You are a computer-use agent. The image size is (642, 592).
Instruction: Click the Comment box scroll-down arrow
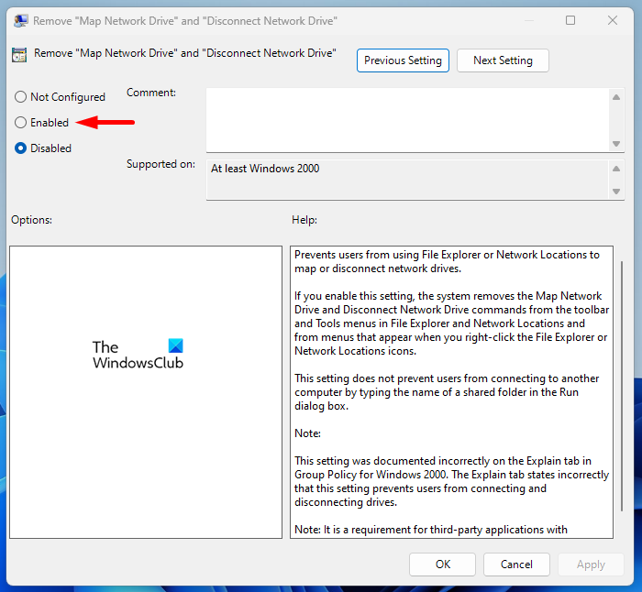(x=616, y=144)
